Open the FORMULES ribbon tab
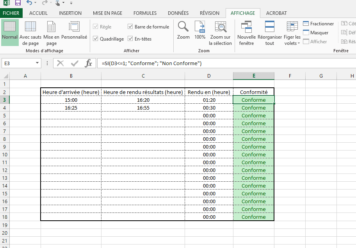 click(x=145, y=13)
